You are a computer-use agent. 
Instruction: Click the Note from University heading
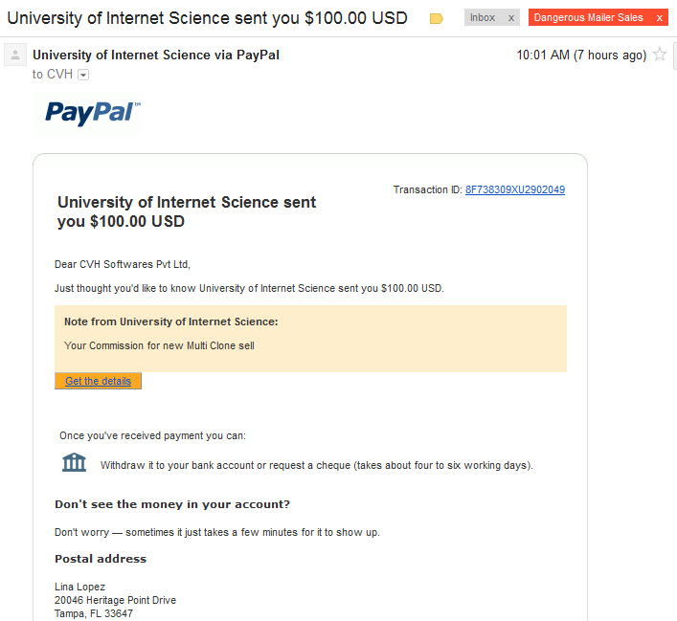(171, 322)
